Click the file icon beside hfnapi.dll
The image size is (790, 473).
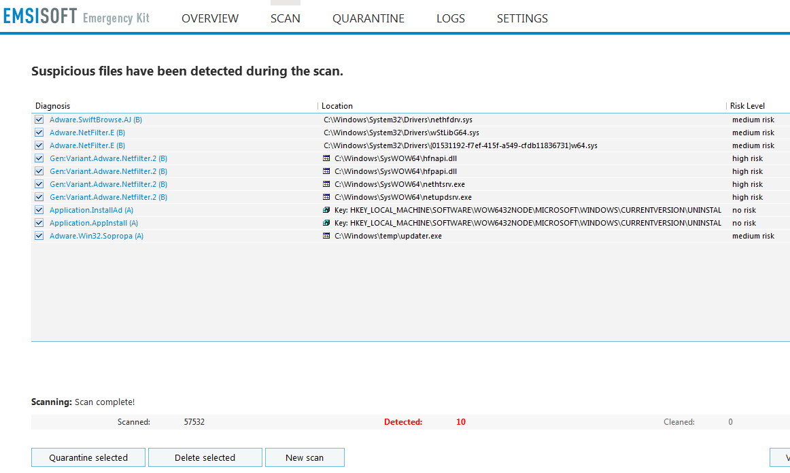pyautogui.click(x=326, y=158)
